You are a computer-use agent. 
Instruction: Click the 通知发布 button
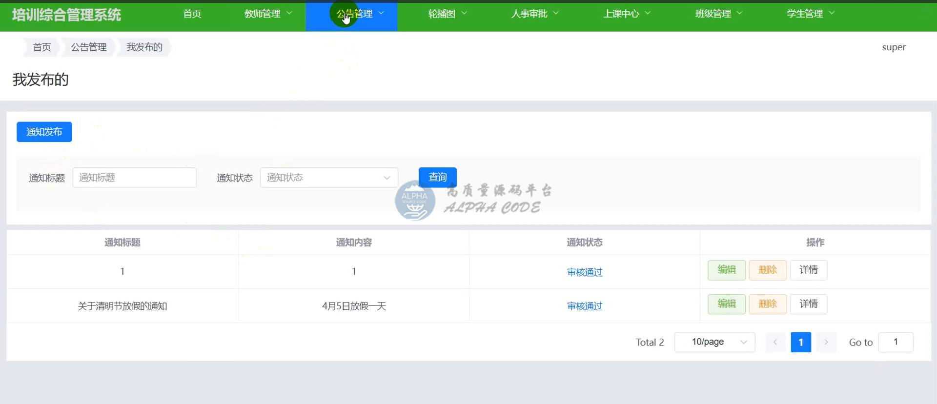tap(44, 132)
